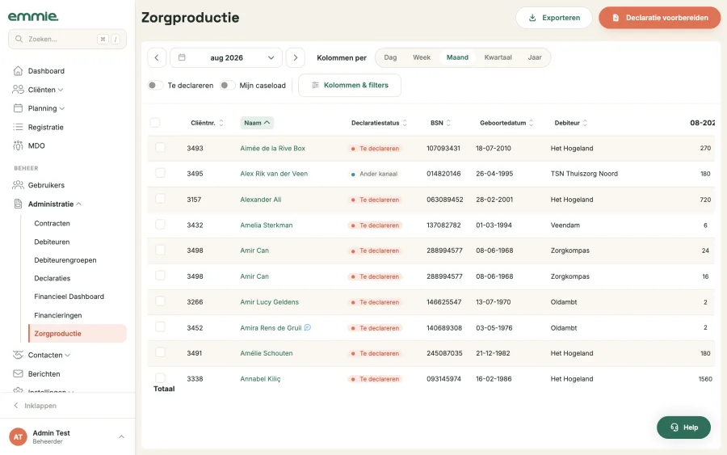The height and width of the screenshot is (455, 727).
Task: Open client Annabel Kiliç
Action: point(260,379)
